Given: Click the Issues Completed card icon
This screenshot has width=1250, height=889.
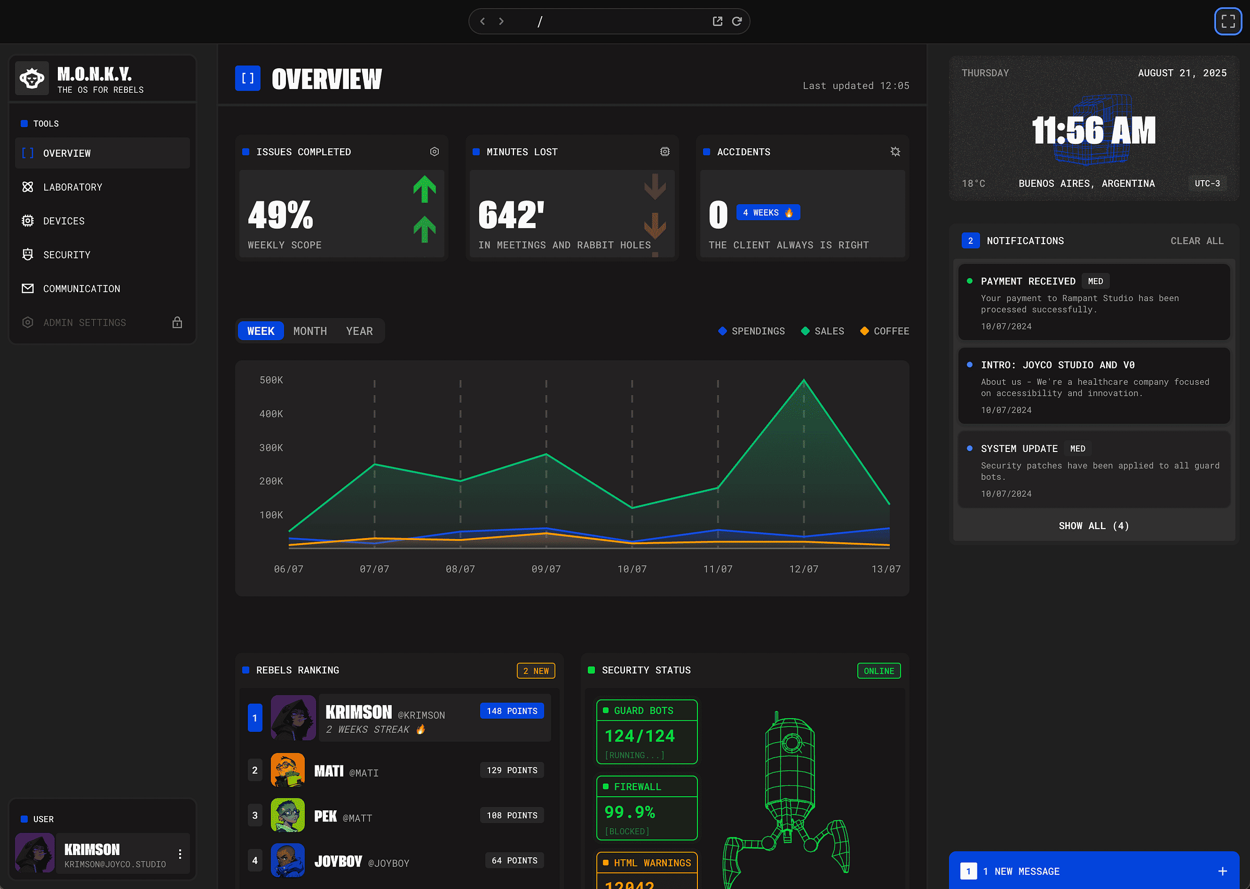Looking at the screenshot, I should click(x=434, y=152).
